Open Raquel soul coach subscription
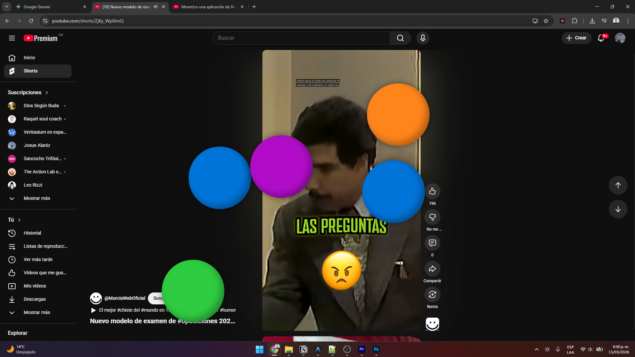The image size is (635, 357). (x=38, y=119)
